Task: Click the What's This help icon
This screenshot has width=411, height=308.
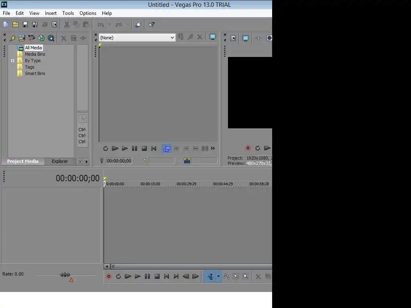Action: (151, 24)
